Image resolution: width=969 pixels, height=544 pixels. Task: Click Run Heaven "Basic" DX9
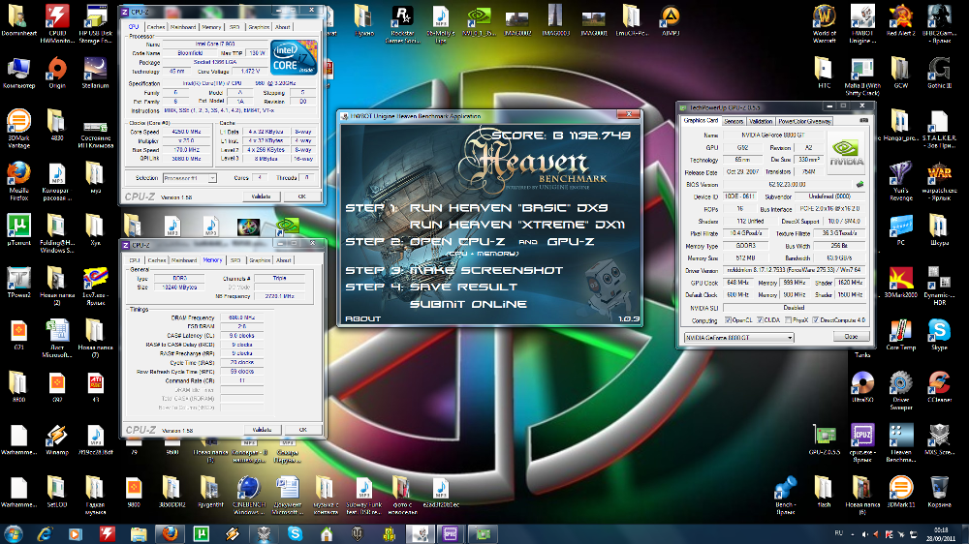click(508, 208)
